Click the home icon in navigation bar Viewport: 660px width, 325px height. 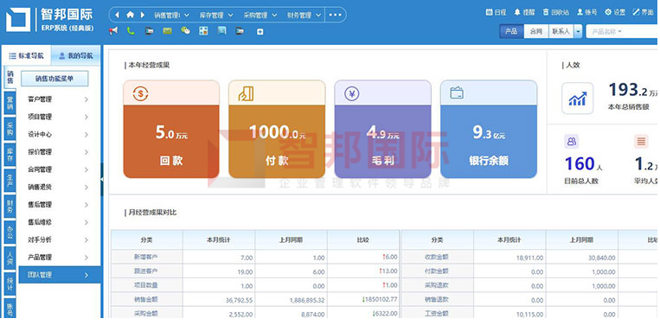point(130,15)
